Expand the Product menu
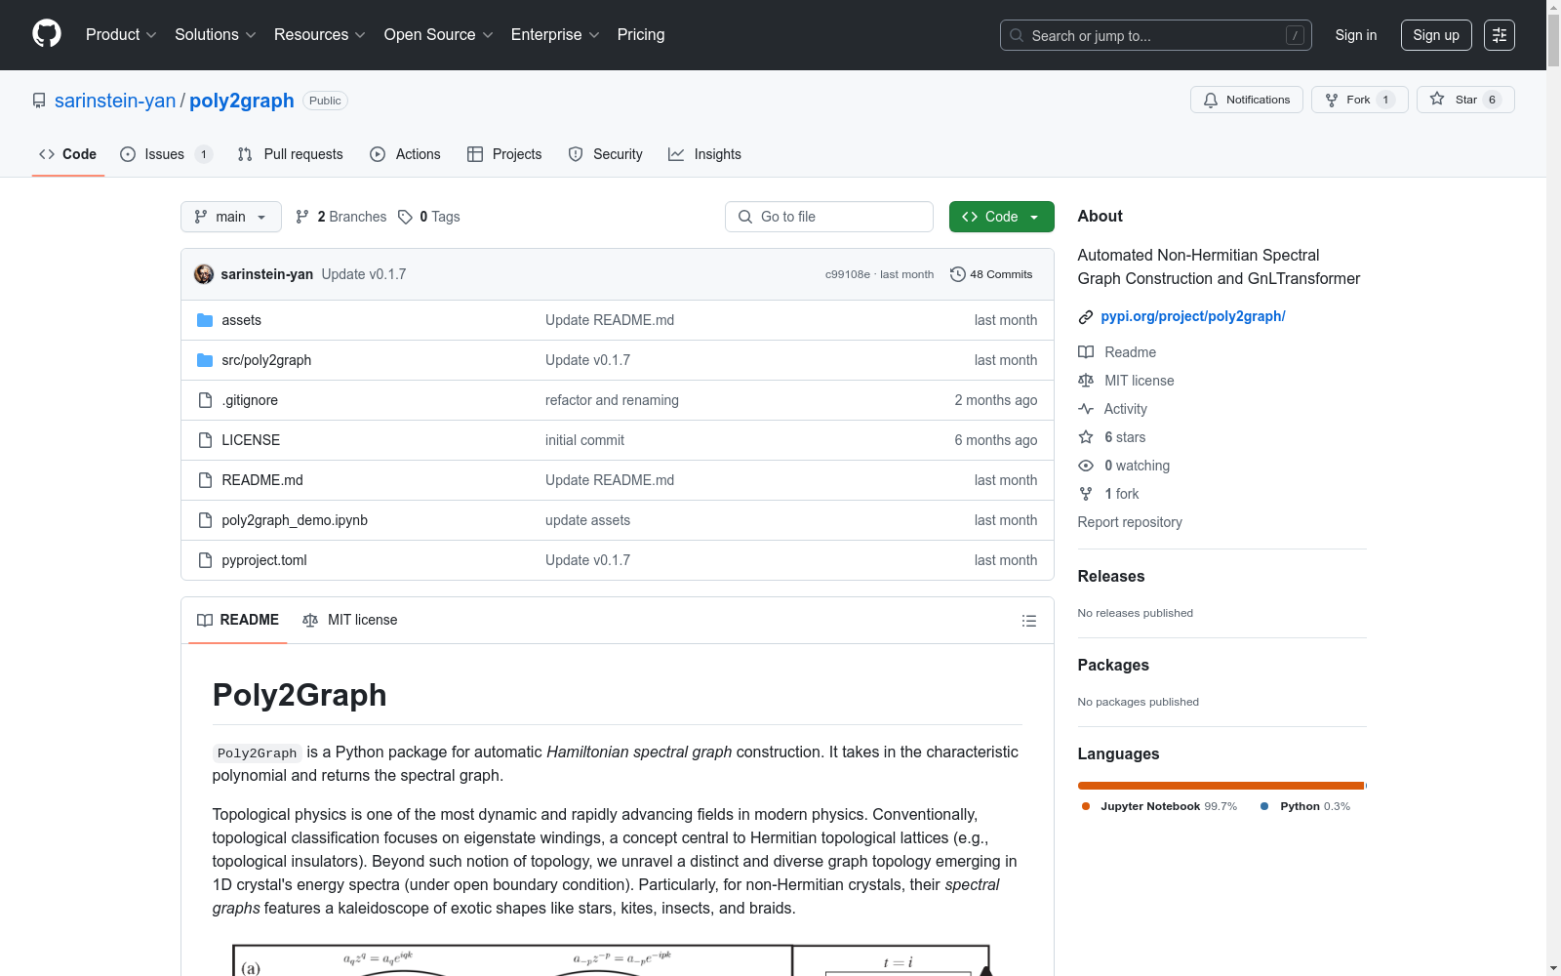Screen dimensions: 1561x976 click(x=121, y=34)
